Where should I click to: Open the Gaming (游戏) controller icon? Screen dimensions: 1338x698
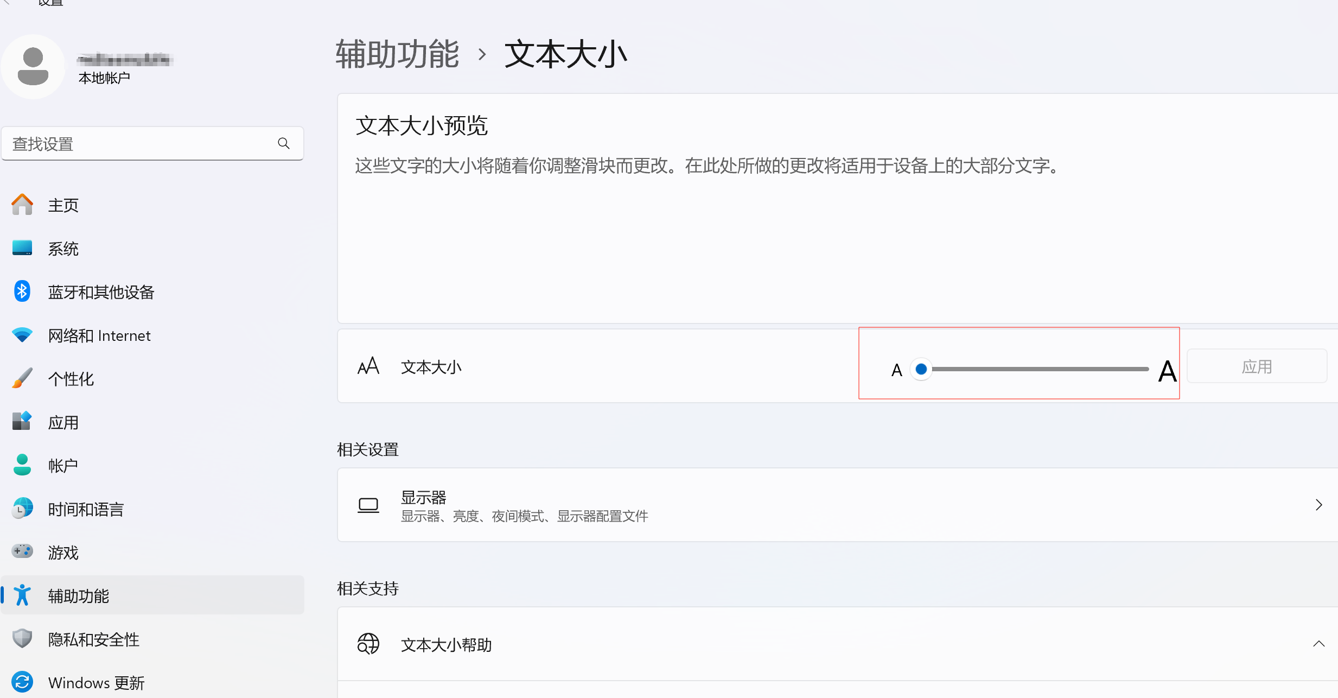pos(22,552)
